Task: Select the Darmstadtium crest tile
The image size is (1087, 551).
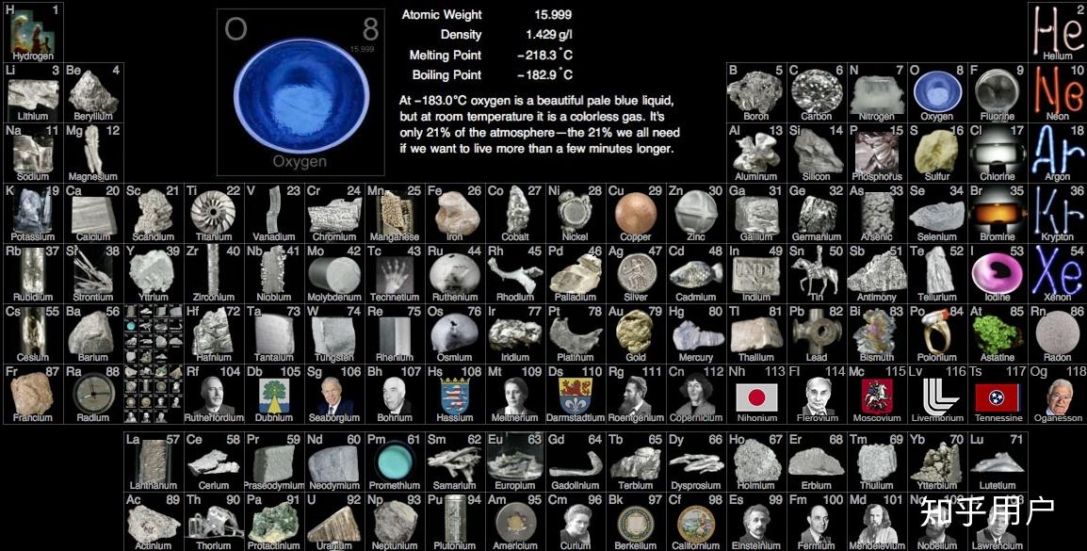Action: pos(576,395)
